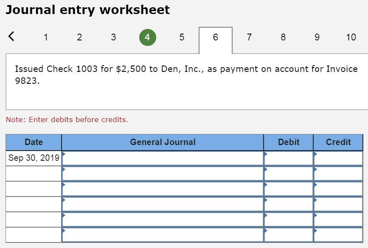Select transaction tab 9
The height and width of the screenshot is (248, 368).
click(x=317, y=37)
